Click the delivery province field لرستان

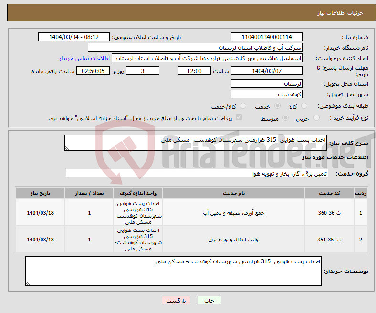pyautogui.click(x=266, y=83)
